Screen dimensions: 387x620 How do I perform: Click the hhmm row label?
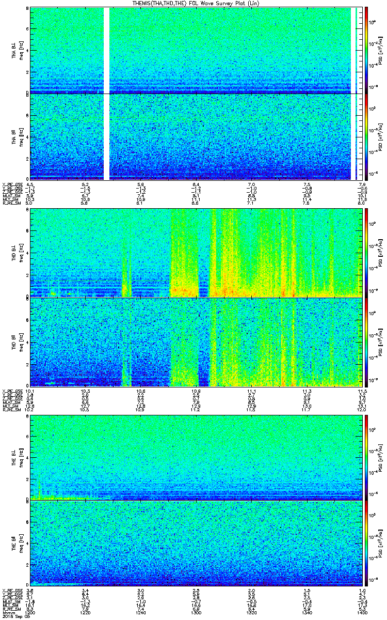click(x=8, y=612)
